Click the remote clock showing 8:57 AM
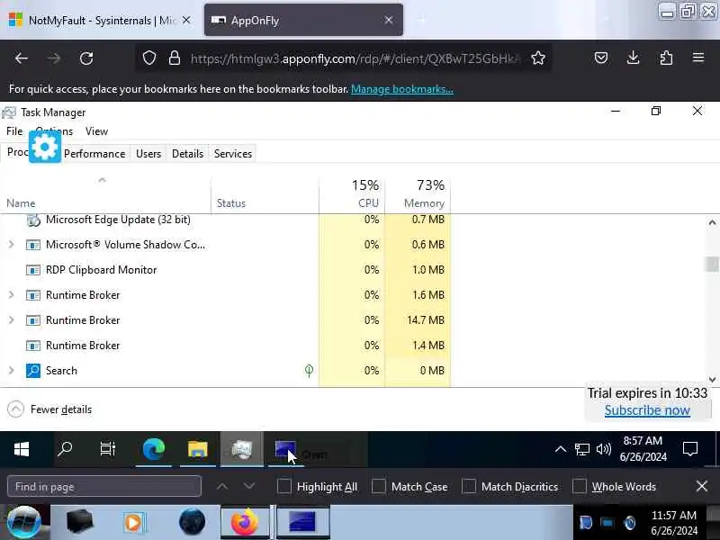This screenshot has width=720, height=540. (643, 448)
